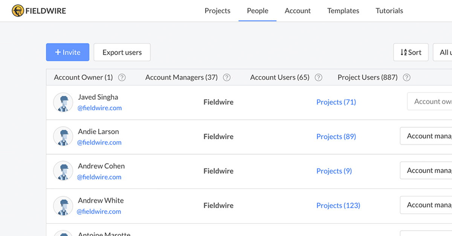Click help icon beside Account Managers
The image size is (452, 236).
[226, 78]
